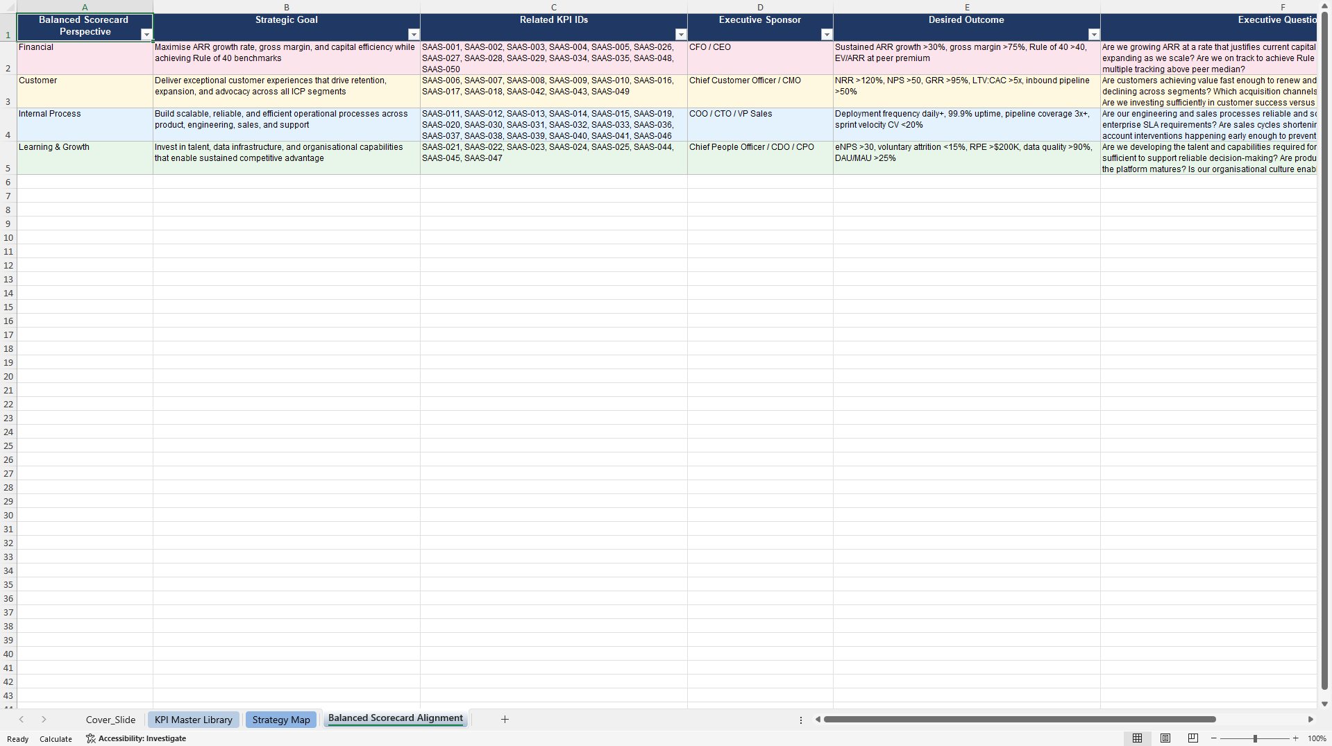Click the scroll down arrow
Image resolution: width=1332 pixels, height=746 pixels.
(x=1324, y=704)
